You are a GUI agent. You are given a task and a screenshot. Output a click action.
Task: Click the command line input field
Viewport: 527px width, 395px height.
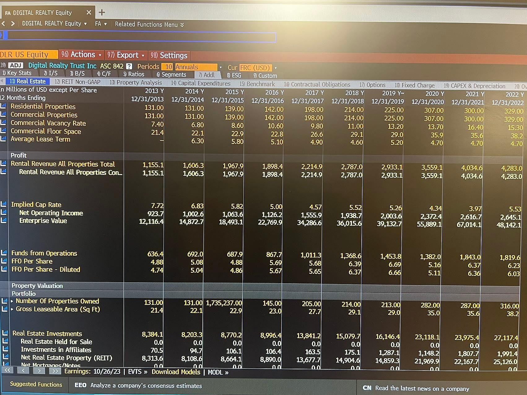[x=138, y=36]
